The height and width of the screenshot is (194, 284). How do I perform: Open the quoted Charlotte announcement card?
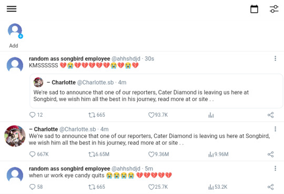(156, 91)
